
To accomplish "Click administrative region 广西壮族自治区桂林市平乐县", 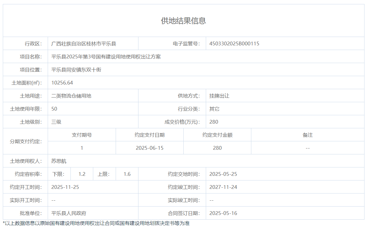I will click(x=84, y=44).
